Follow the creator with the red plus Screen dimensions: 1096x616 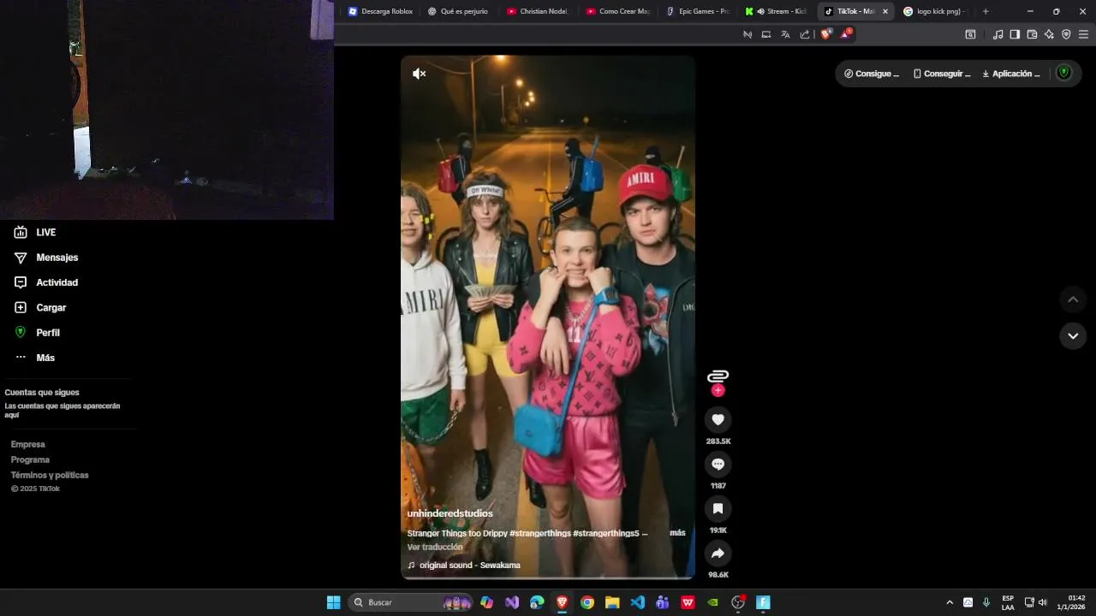pyautogui.click(x=718, y=390)
